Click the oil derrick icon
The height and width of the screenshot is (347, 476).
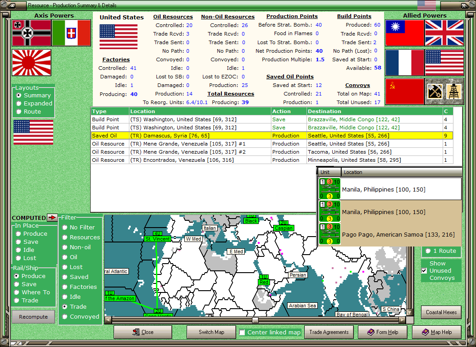[x=454, y=91]
